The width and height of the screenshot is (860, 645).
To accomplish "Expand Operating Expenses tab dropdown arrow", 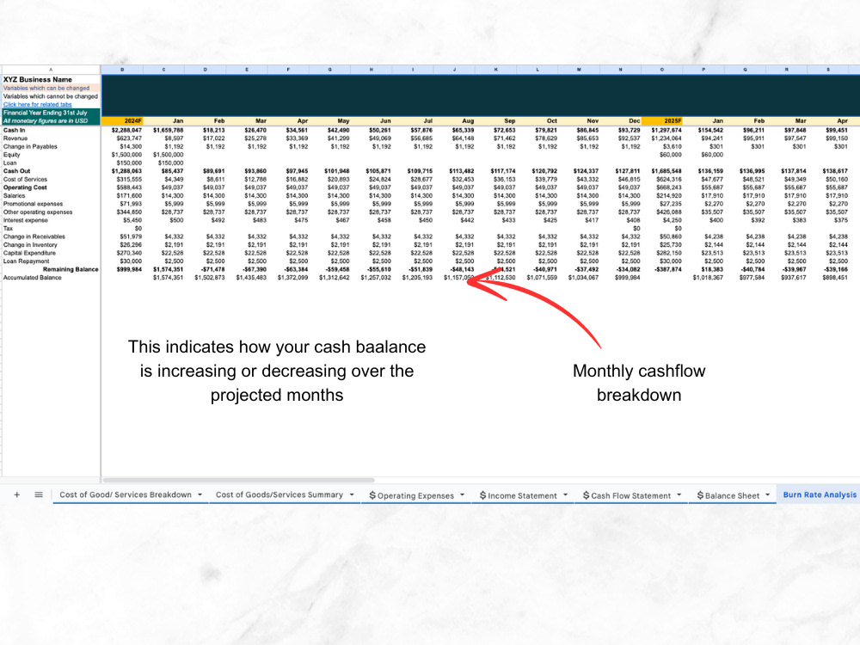I will [463, 494].
